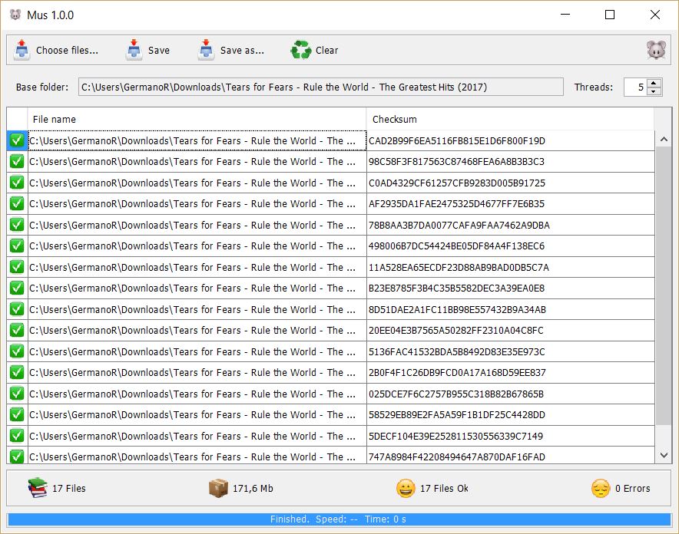Click the scroll down arrow of the file list
Screen dimensions: 679x534
coord(664,455)
